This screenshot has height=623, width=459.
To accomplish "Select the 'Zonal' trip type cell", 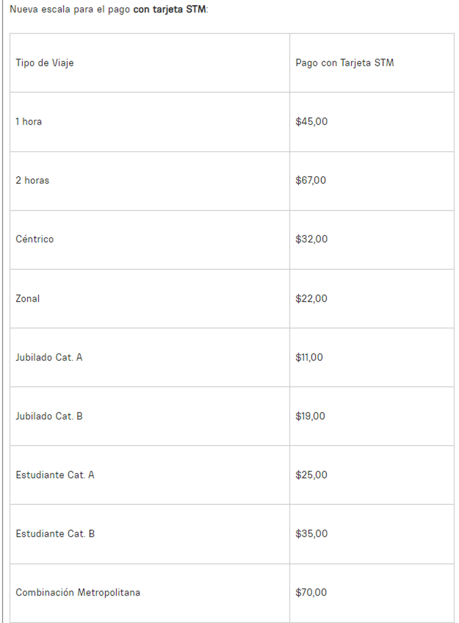I will (28, 298).
